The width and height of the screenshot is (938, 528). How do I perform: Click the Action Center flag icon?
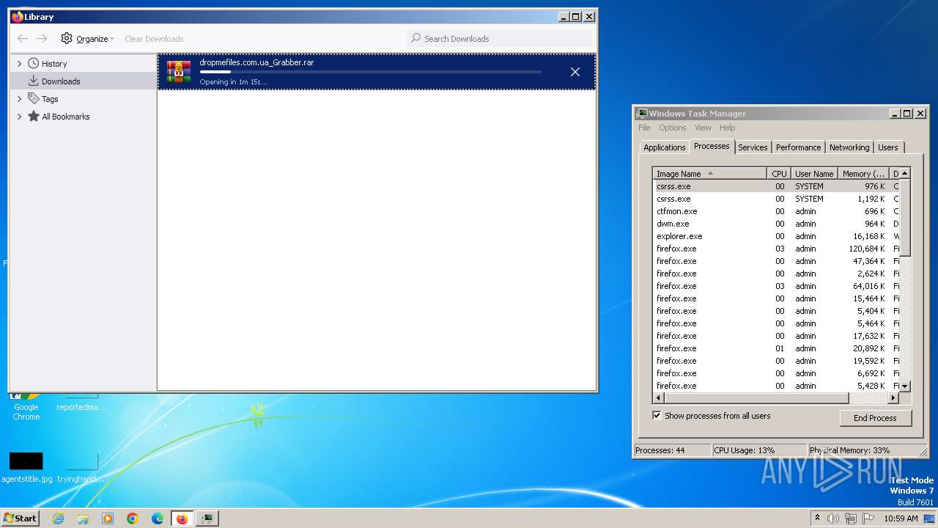click(x=868, y=518)
